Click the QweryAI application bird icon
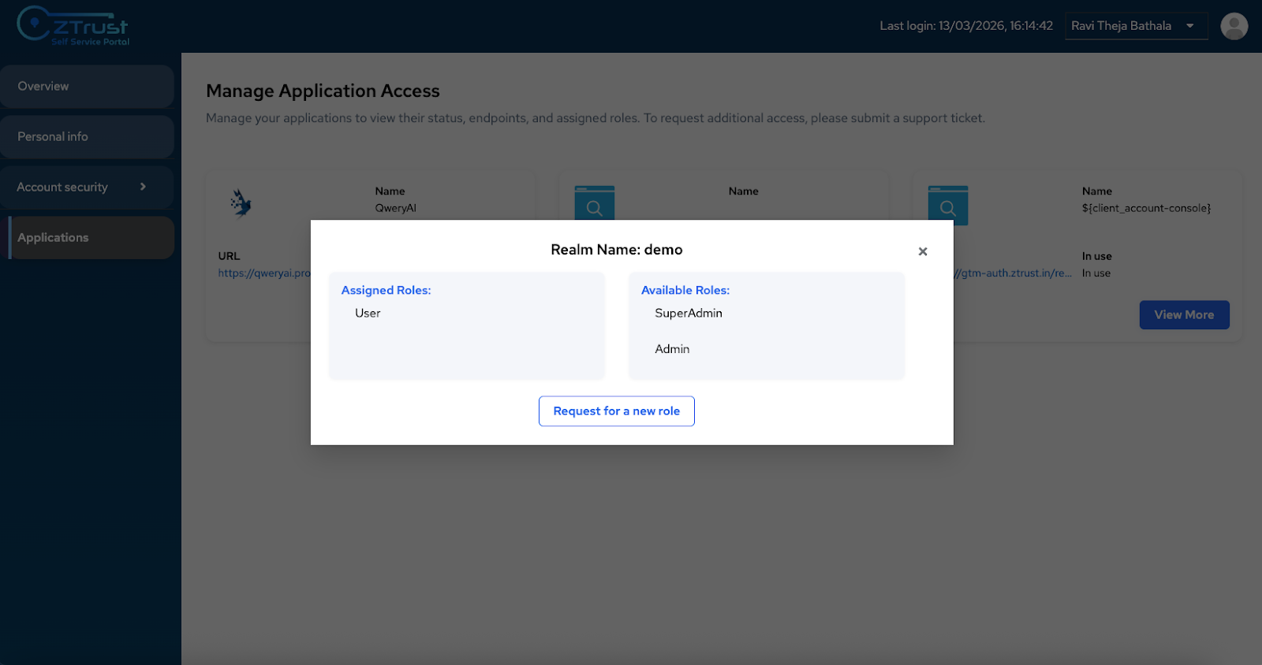1262x665 pixels. 241,203
